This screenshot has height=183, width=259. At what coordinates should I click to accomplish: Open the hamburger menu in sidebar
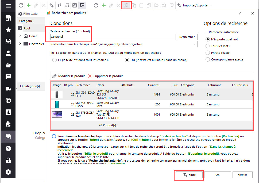(8, 6)
